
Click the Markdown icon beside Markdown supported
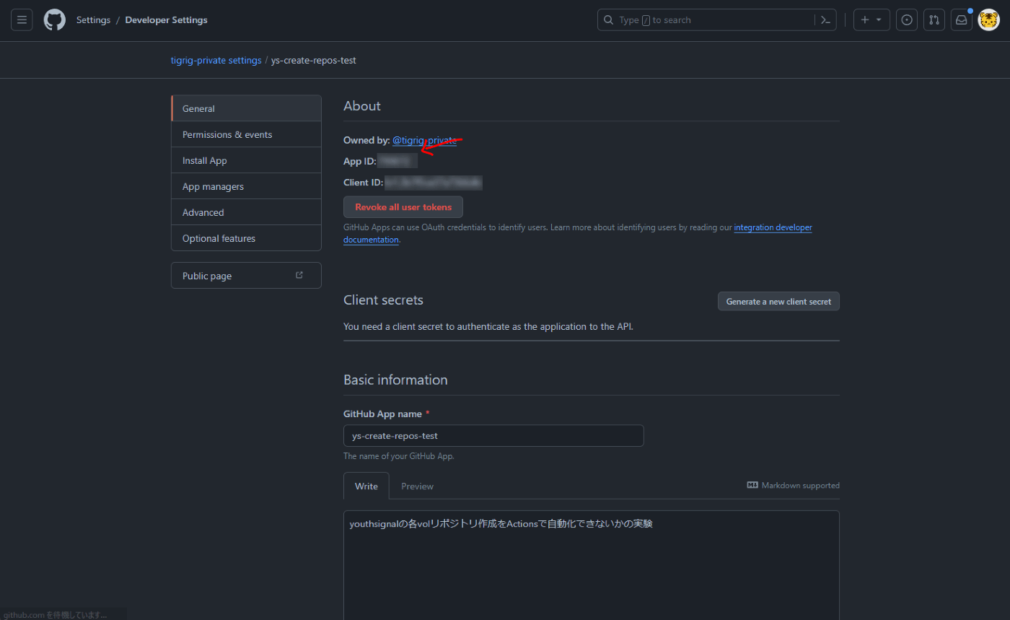(752, 486)
